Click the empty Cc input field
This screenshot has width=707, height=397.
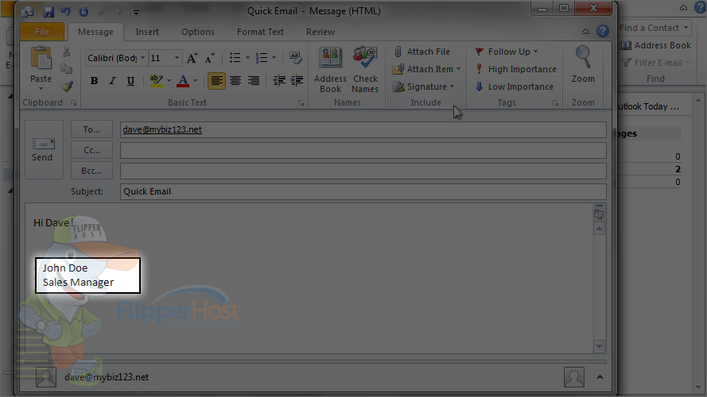(363, 150)
